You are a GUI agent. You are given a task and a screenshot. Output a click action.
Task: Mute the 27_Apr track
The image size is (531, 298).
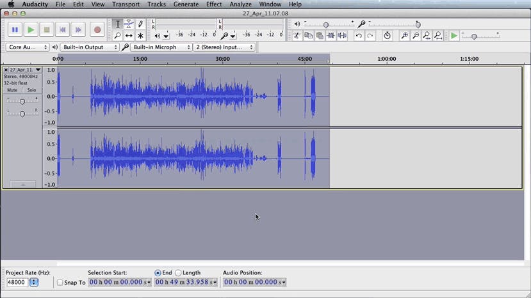(12, 90)
